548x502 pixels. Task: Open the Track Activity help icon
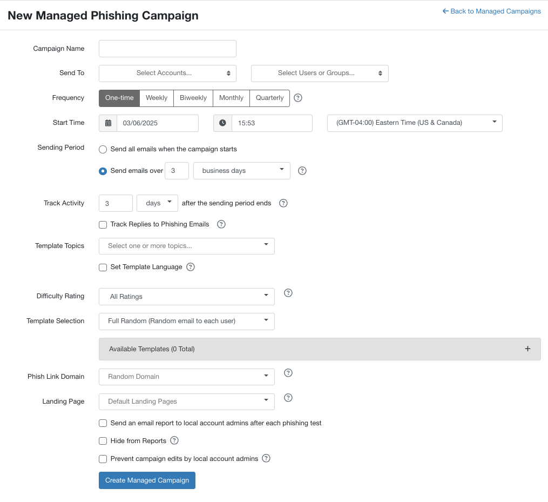[283, 203]
